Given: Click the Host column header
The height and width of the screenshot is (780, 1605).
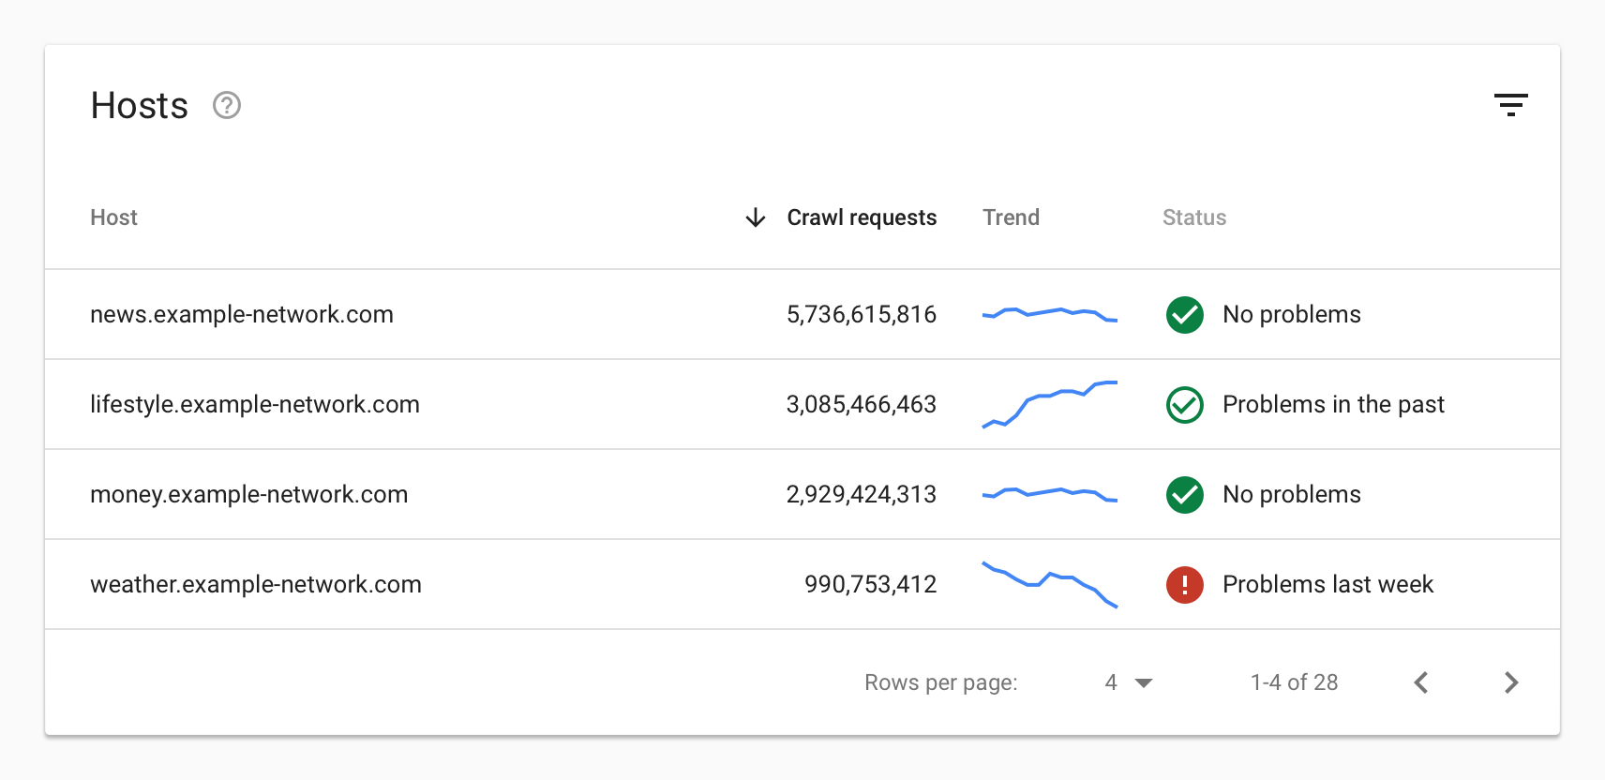Looking at the screenshot, I should pos(113,217).
